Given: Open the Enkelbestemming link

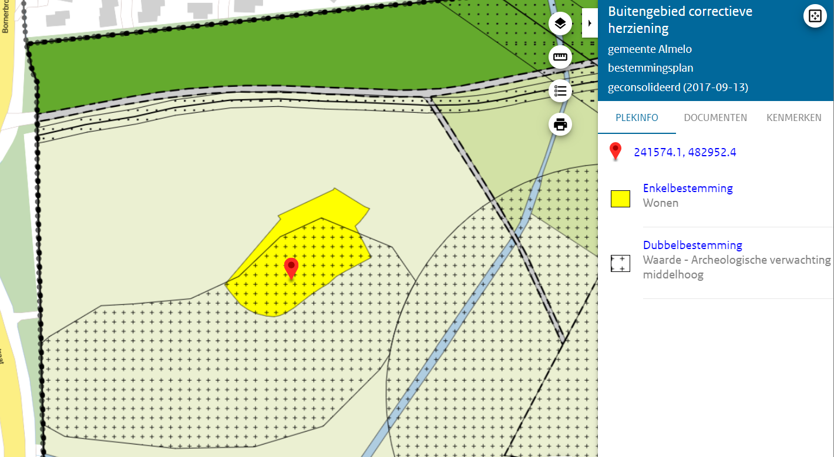Looking at the screenshot, I should tap(688, 188).
